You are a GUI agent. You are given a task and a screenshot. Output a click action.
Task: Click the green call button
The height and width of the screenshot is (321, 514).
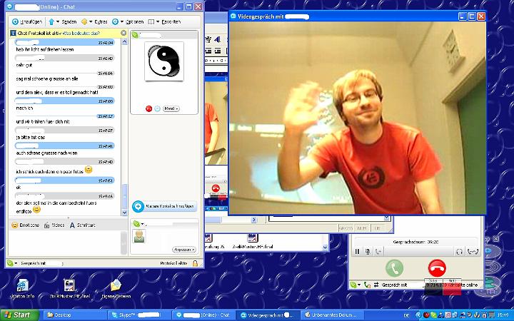pyautogui.click(x=394, y=268)
